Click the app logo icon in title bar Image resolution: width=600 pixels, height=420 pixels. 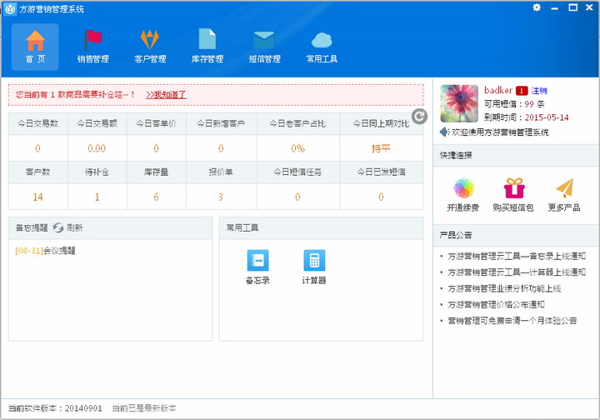coord(9,9)
